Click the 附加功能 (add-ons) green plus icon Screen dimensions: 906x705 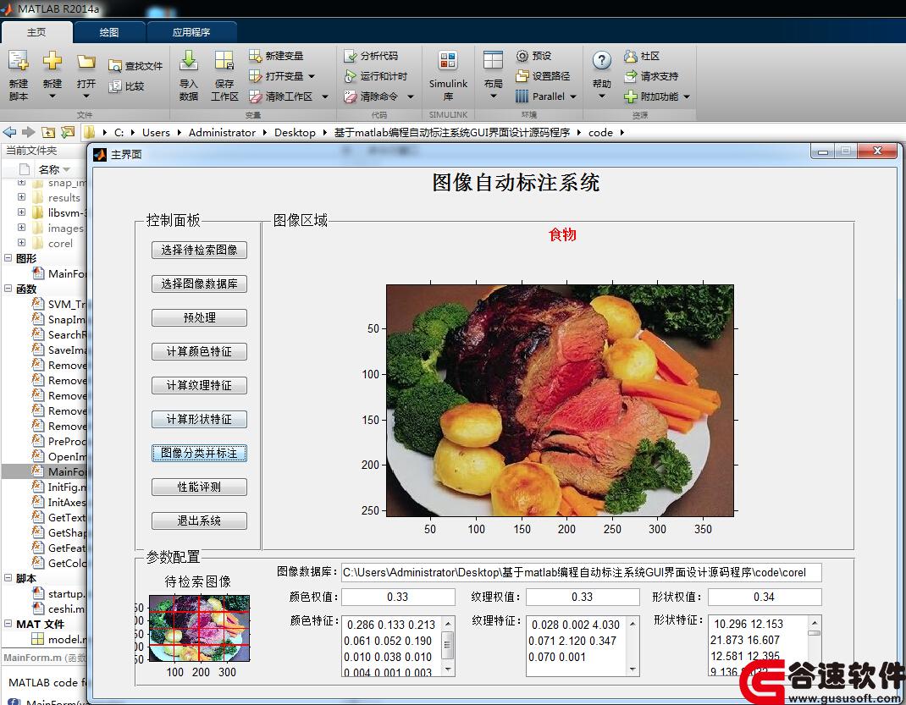click(x=630, y=96)
